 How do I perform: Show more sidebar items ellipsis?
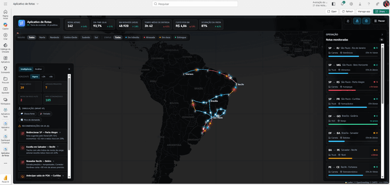pos(6,163)
